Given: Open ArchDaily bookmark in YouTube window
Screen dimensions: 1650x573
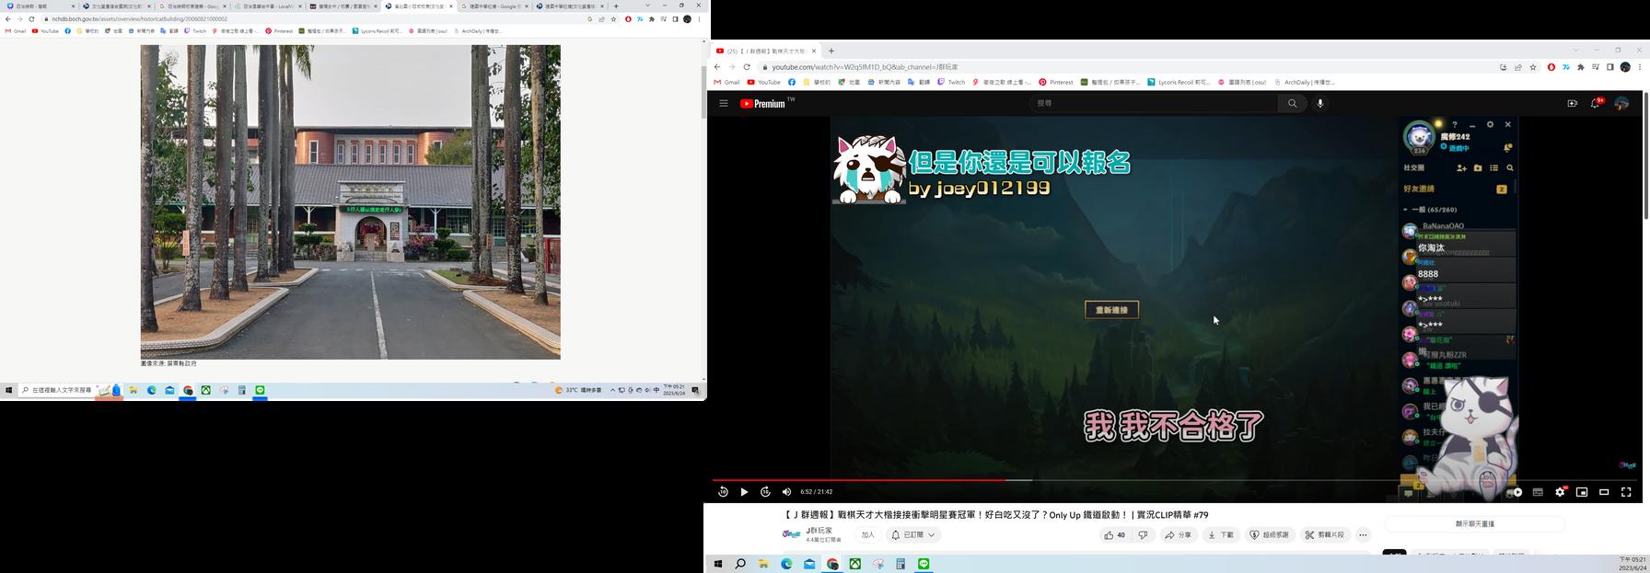Looking at the screenshot, I should 1304,82.
